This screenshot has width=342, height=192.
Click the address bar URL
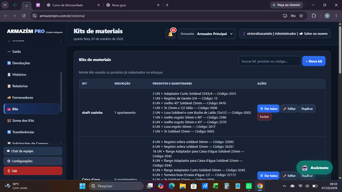[62, 16]
